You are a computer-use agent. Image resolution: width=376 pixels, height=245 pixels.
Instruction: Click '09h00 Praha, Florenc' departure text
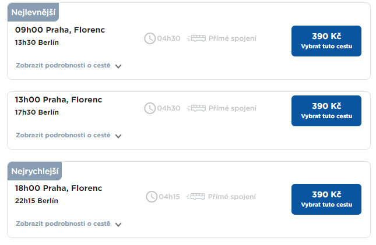click(60, 30)
